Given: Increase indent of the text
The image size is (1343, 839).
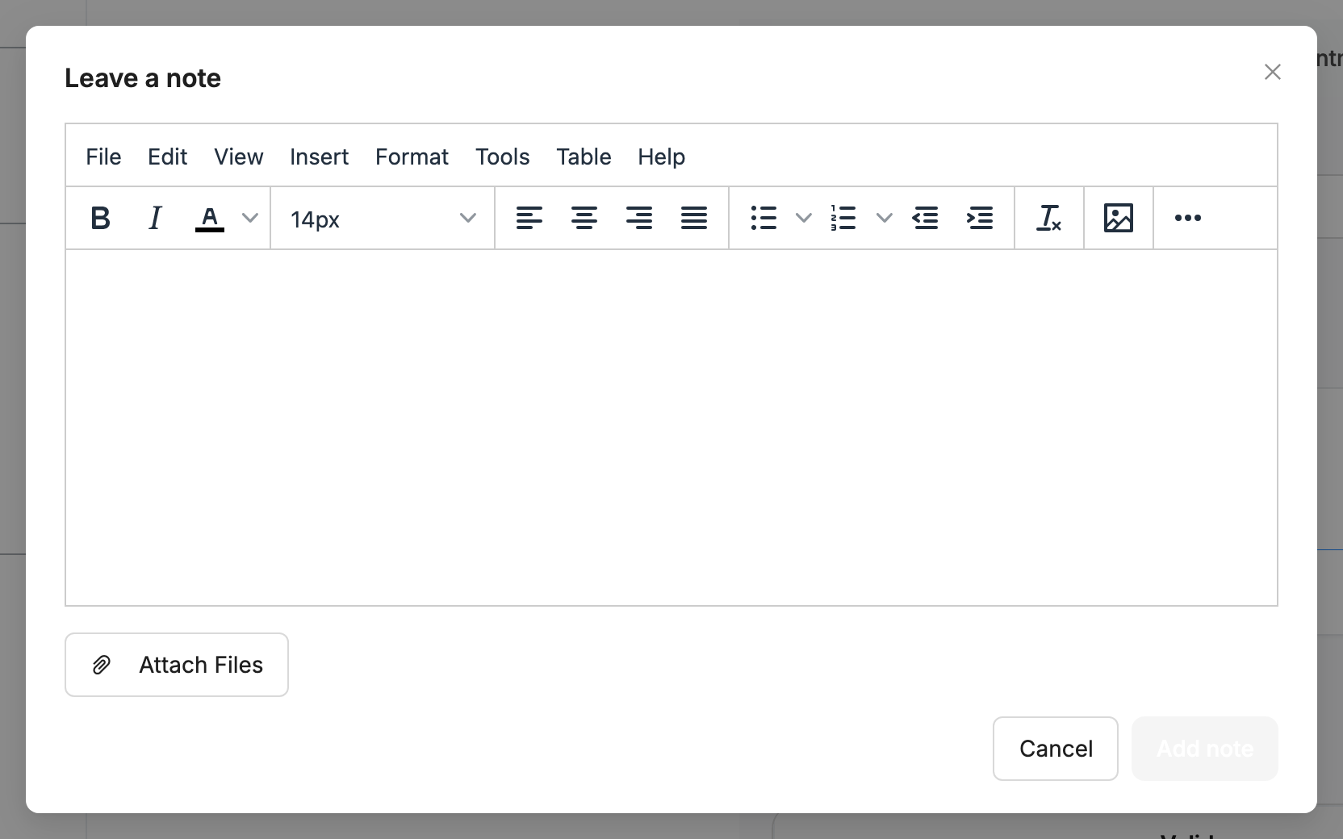Looking at the screenshot, I should 980,218.
